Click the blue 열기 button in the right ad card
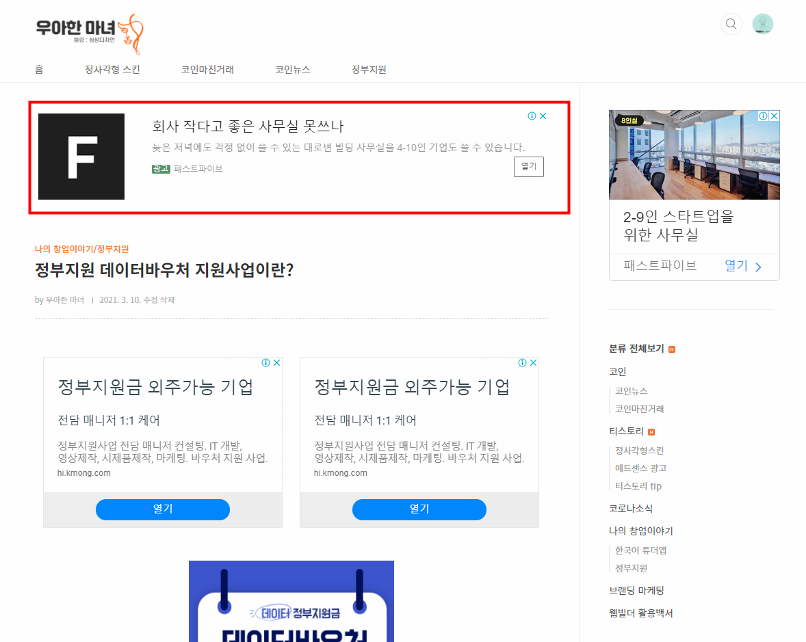This screenshot has width=806, height=642. (419, 509)
